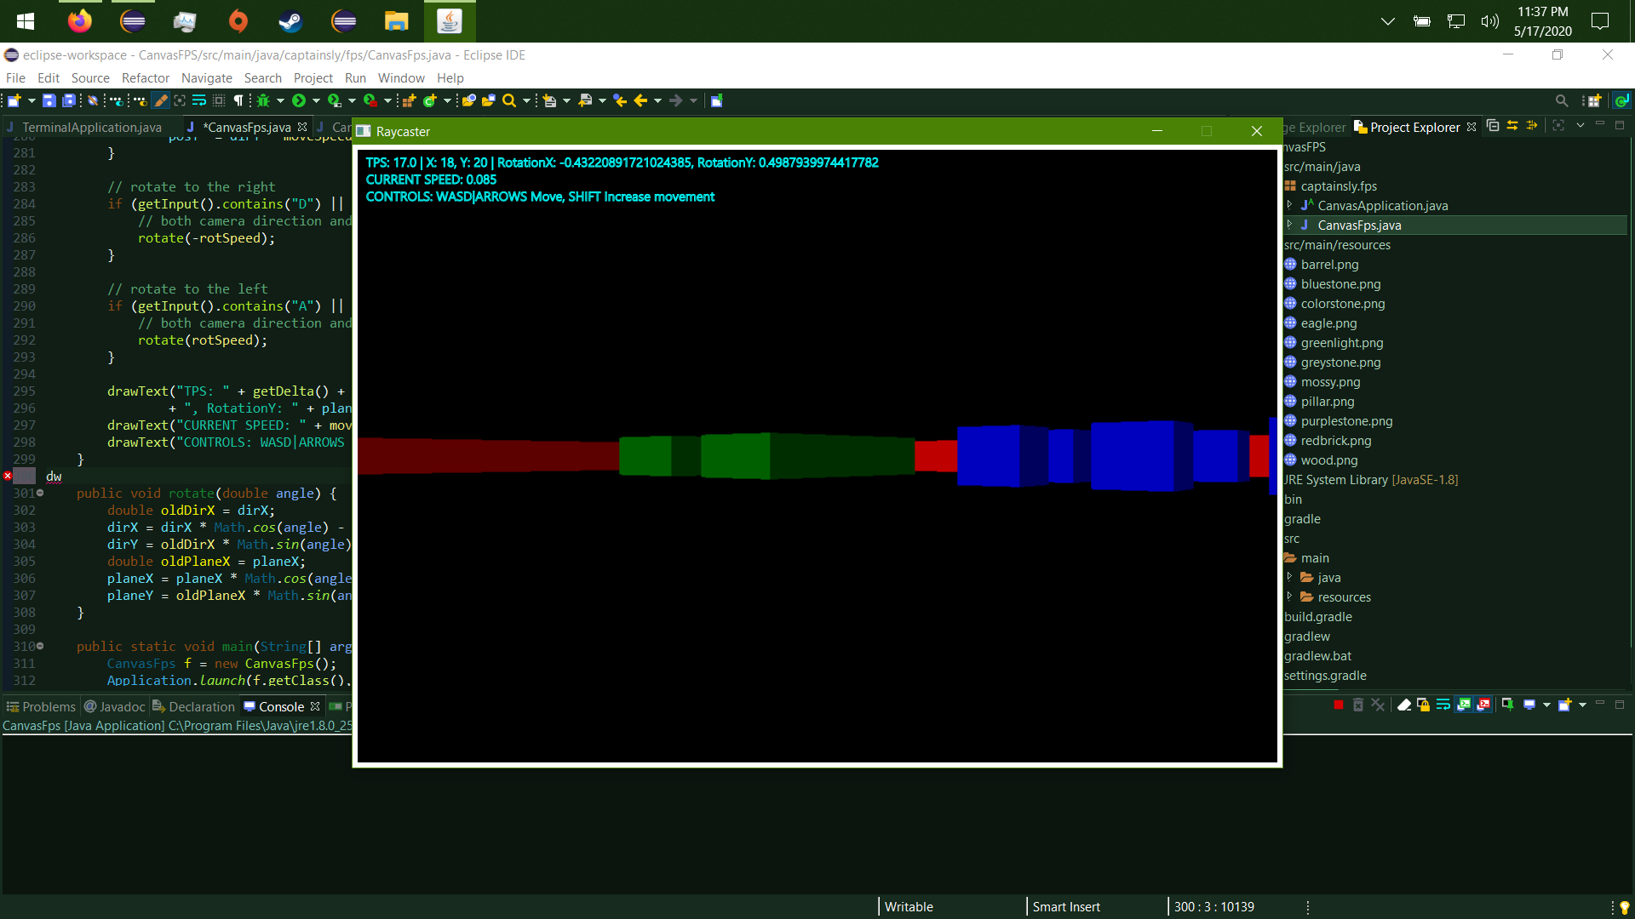1635x919 pixels.
Task: Open the Search dialog
Action: click(508, 100)
